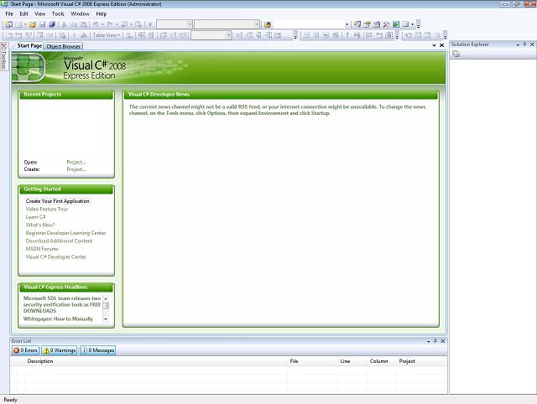Open the Video Feature Tour link
Viewport: 537px width, 404px height.
coord(47,209)
